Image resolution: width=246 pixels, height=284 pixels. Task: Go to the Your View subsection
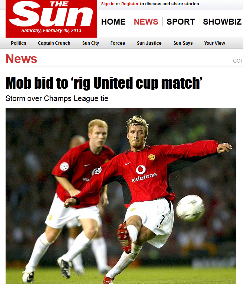(x=215, y=43)
